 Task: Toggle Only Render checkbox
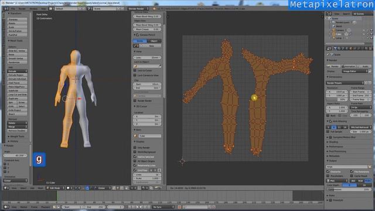[x=135, y=148]
